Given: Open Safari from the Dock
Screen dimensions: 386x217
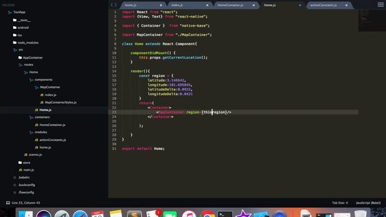Looking at the screenshot, I should 80,214.
